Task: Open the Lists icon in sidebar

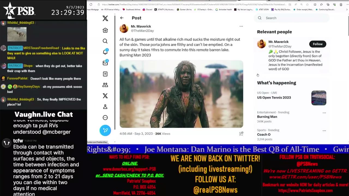Action: (x=105, y=74)
